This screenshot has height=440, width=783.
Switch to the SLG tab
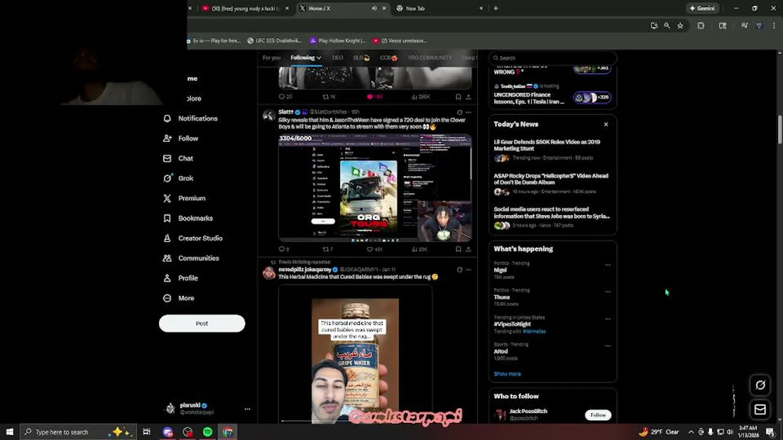click(361, 58)
